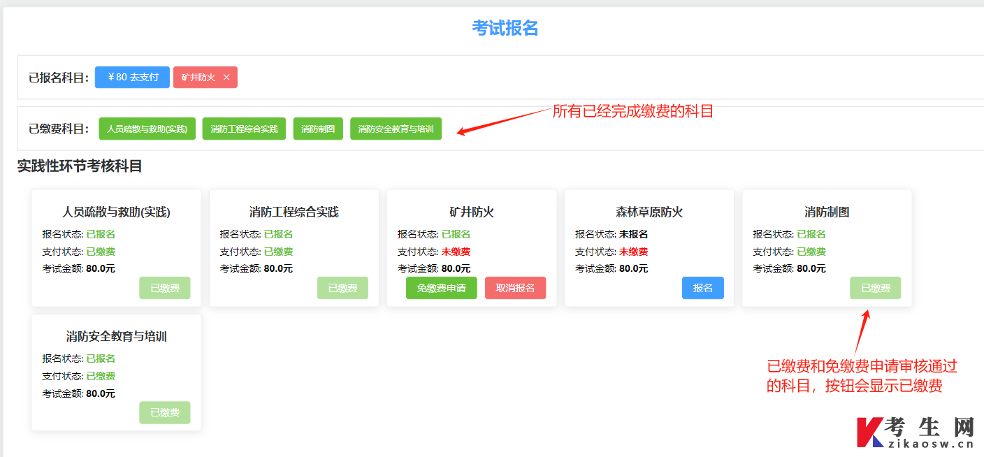
Task: Select the 消防安全教育与培训 paid tag
Action: pyautogui.click(x=396, y=129)
